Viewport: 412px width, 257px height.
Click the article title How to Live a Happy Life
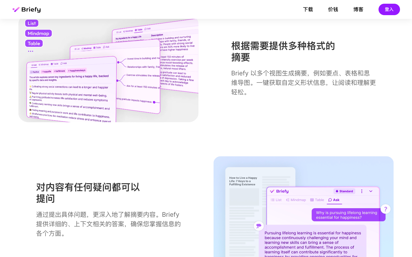coord(243,181)
